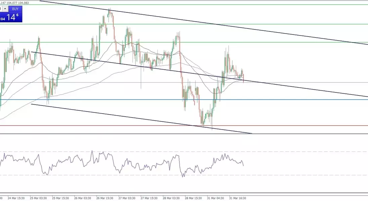Click the 31 Mar 04:30 time label
368x201 pixels.
(x=215, y=198)
